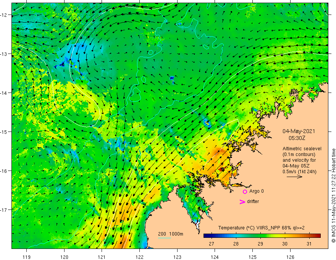Click the latitude axis label '-16'

click(x=4, y=171)
